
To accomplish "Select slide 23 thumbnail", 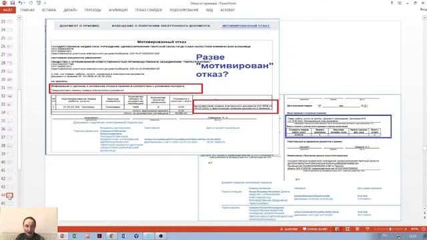I will 9,21.
